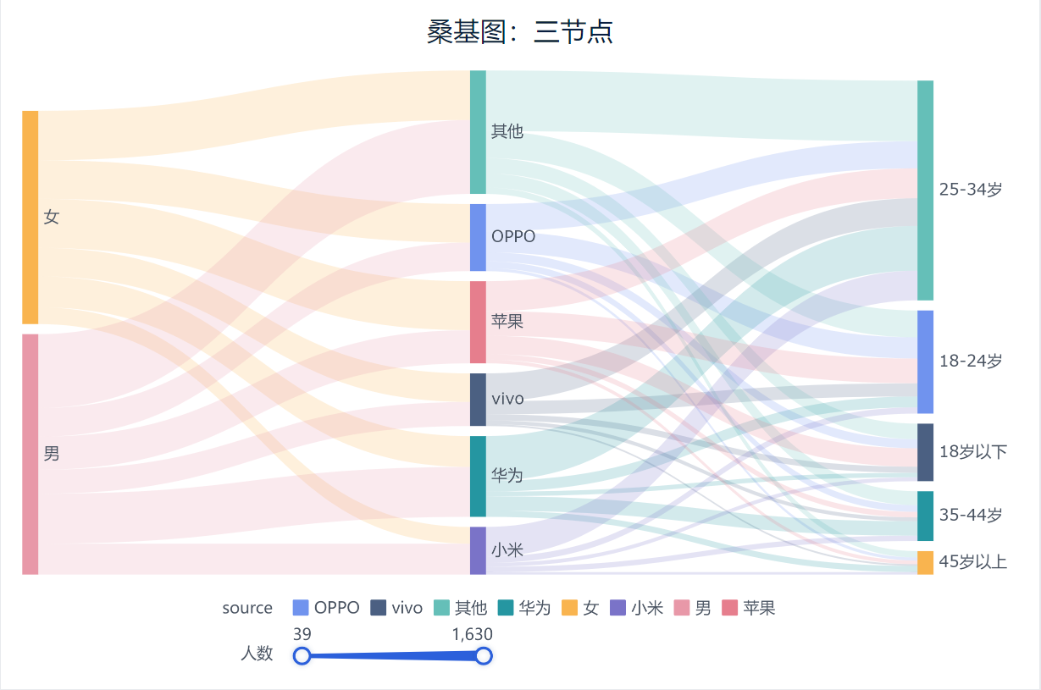
Task: Toggle the vivo legend swatch
Action: pyautogui.click(x=379, y=608)
